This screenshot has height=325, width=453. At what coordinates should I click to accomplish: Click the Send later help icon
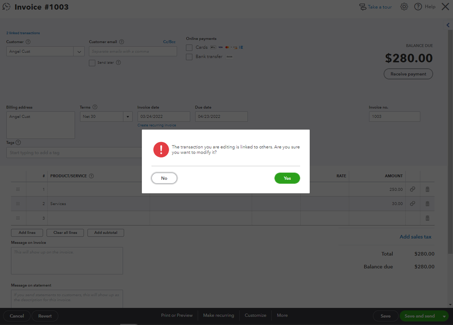(x=118, y=63)
